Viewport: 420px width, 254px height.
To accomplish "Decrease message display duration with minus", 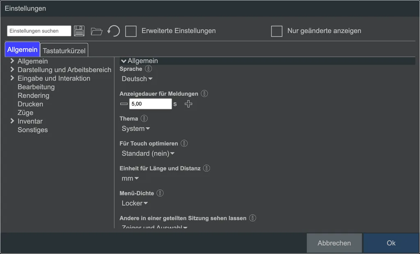I will pos(124,104).
